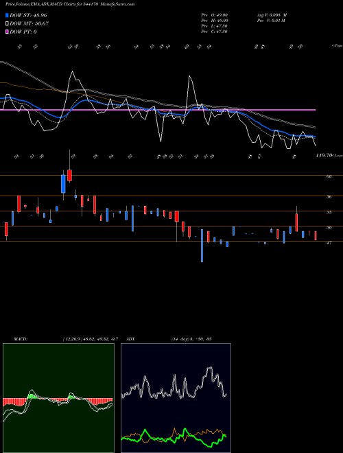343x453 pixels.
Task: Click the 'MACD:' panel label
Action: (21, 339)
